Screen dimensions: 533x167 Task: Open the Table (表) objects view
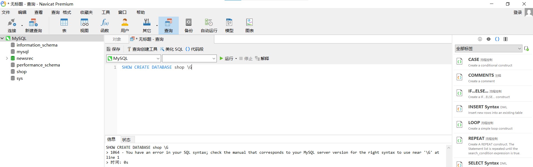(x=64, y=25)
